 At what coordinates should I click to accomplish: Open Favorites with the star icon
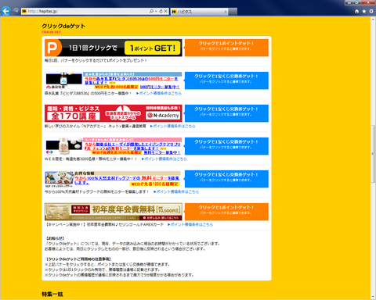click(364, 12)
